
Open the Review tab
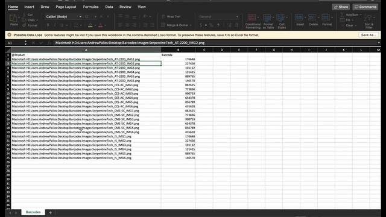click(125, 7)
